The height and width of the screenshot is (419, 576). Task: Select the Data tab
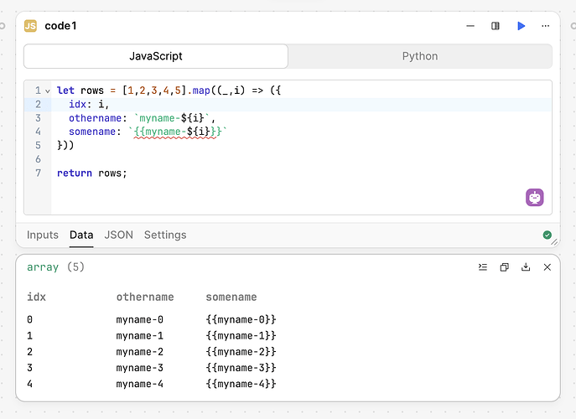click(81, 235)
